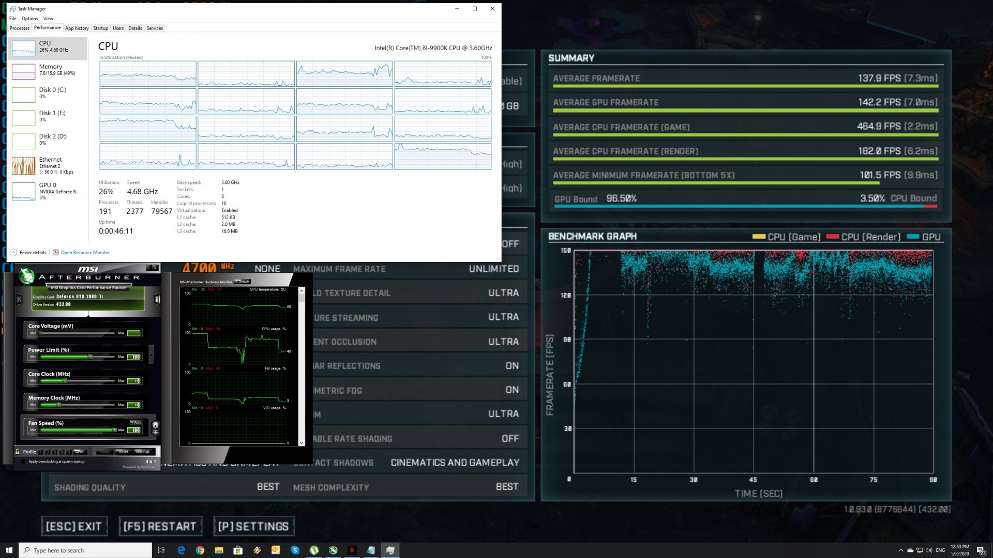Viewport: 993px width, 558px height.
Task: Click the user-defined fan curve icon
Action: [x=155, y=428]
